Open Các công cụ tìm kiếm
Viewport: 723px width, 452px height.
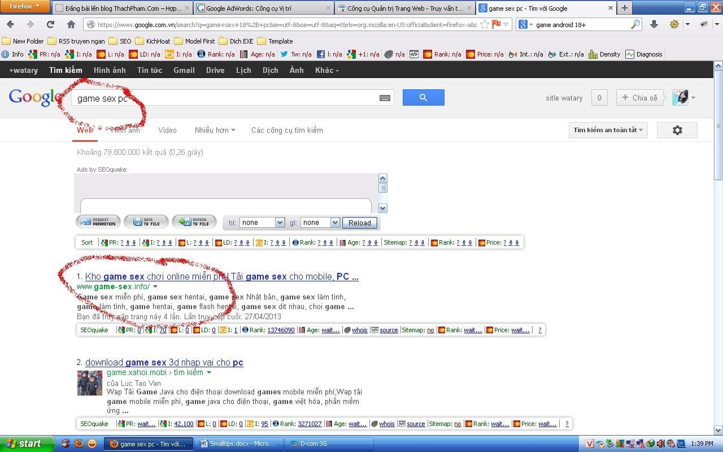tap(287, 130)
